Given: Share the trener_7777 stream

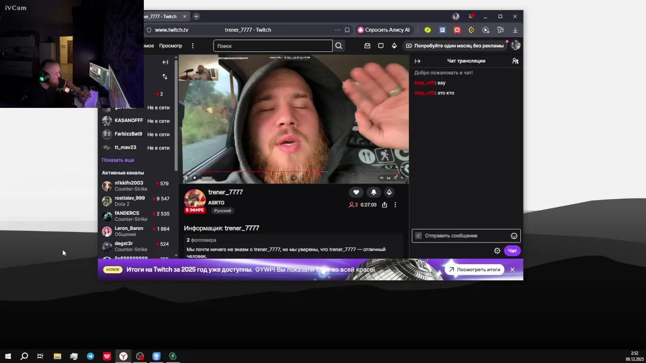Looking at the screenshot, I should pos(385,205).
